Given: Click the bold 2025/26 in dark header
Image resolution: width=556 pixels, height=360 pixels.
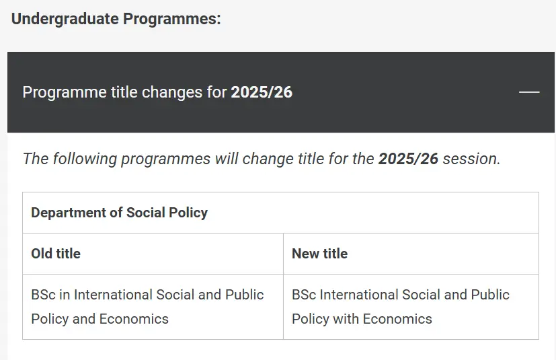Looking at the screenshot, I should (262, 92).
